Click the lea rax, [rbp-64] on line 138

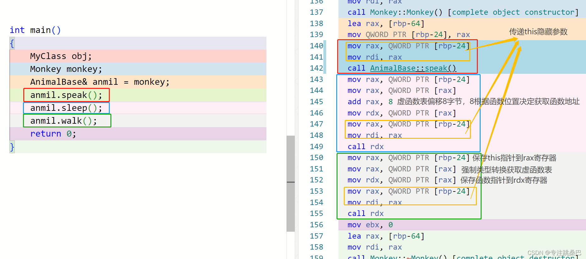point(386,24)
